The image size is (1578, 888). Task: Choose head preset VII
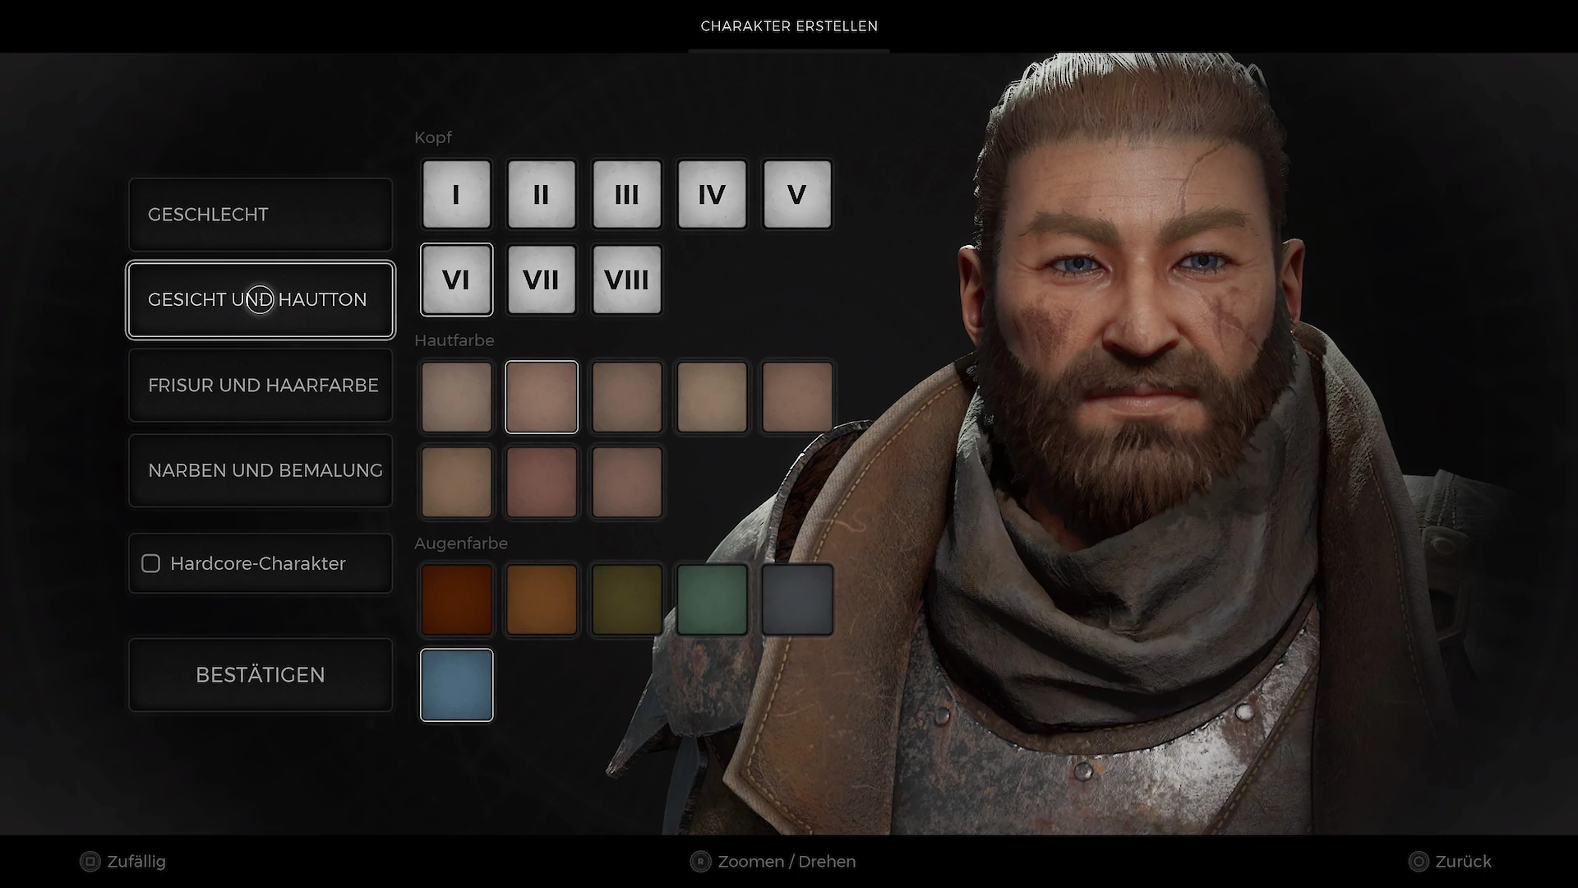tap(541, 280)
